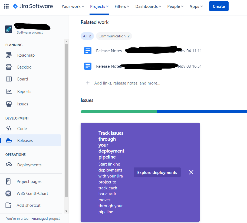The height and width of the screenshot is (223, 247).
Task: Click the blue Create button
Action: 219,6
